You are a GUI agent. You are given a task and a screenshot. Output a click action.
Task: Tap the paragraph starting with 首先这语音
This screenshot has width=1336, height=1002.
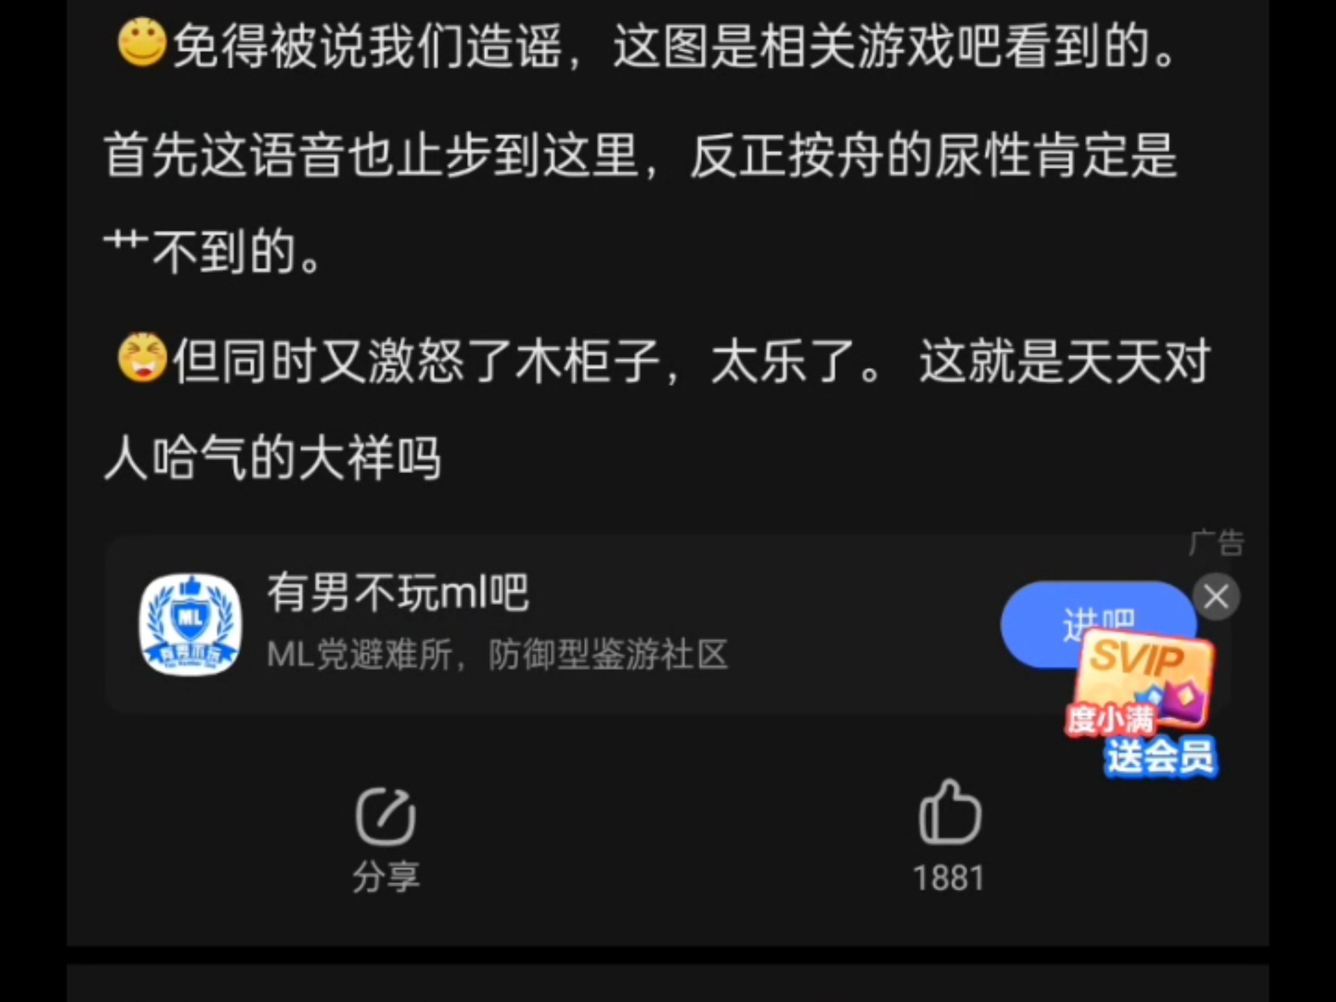(640, 203)
